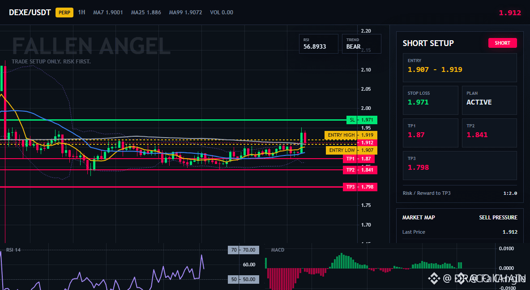Viewport: 530px width, 290px height.
Task: Click the 2.20 price axis label
Action: click(366, 31)
